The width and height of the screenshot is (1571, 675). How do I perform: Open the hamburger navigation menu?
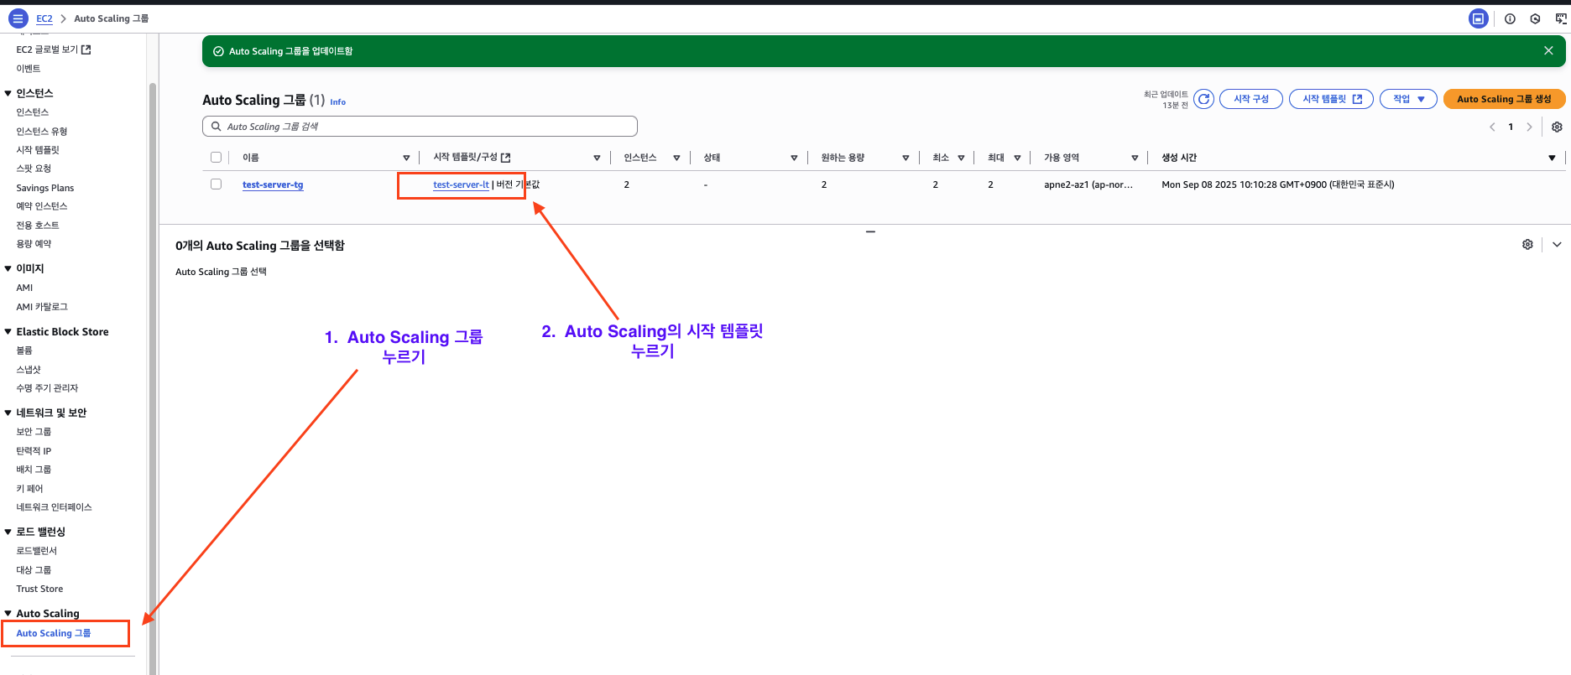pos(18,18)
